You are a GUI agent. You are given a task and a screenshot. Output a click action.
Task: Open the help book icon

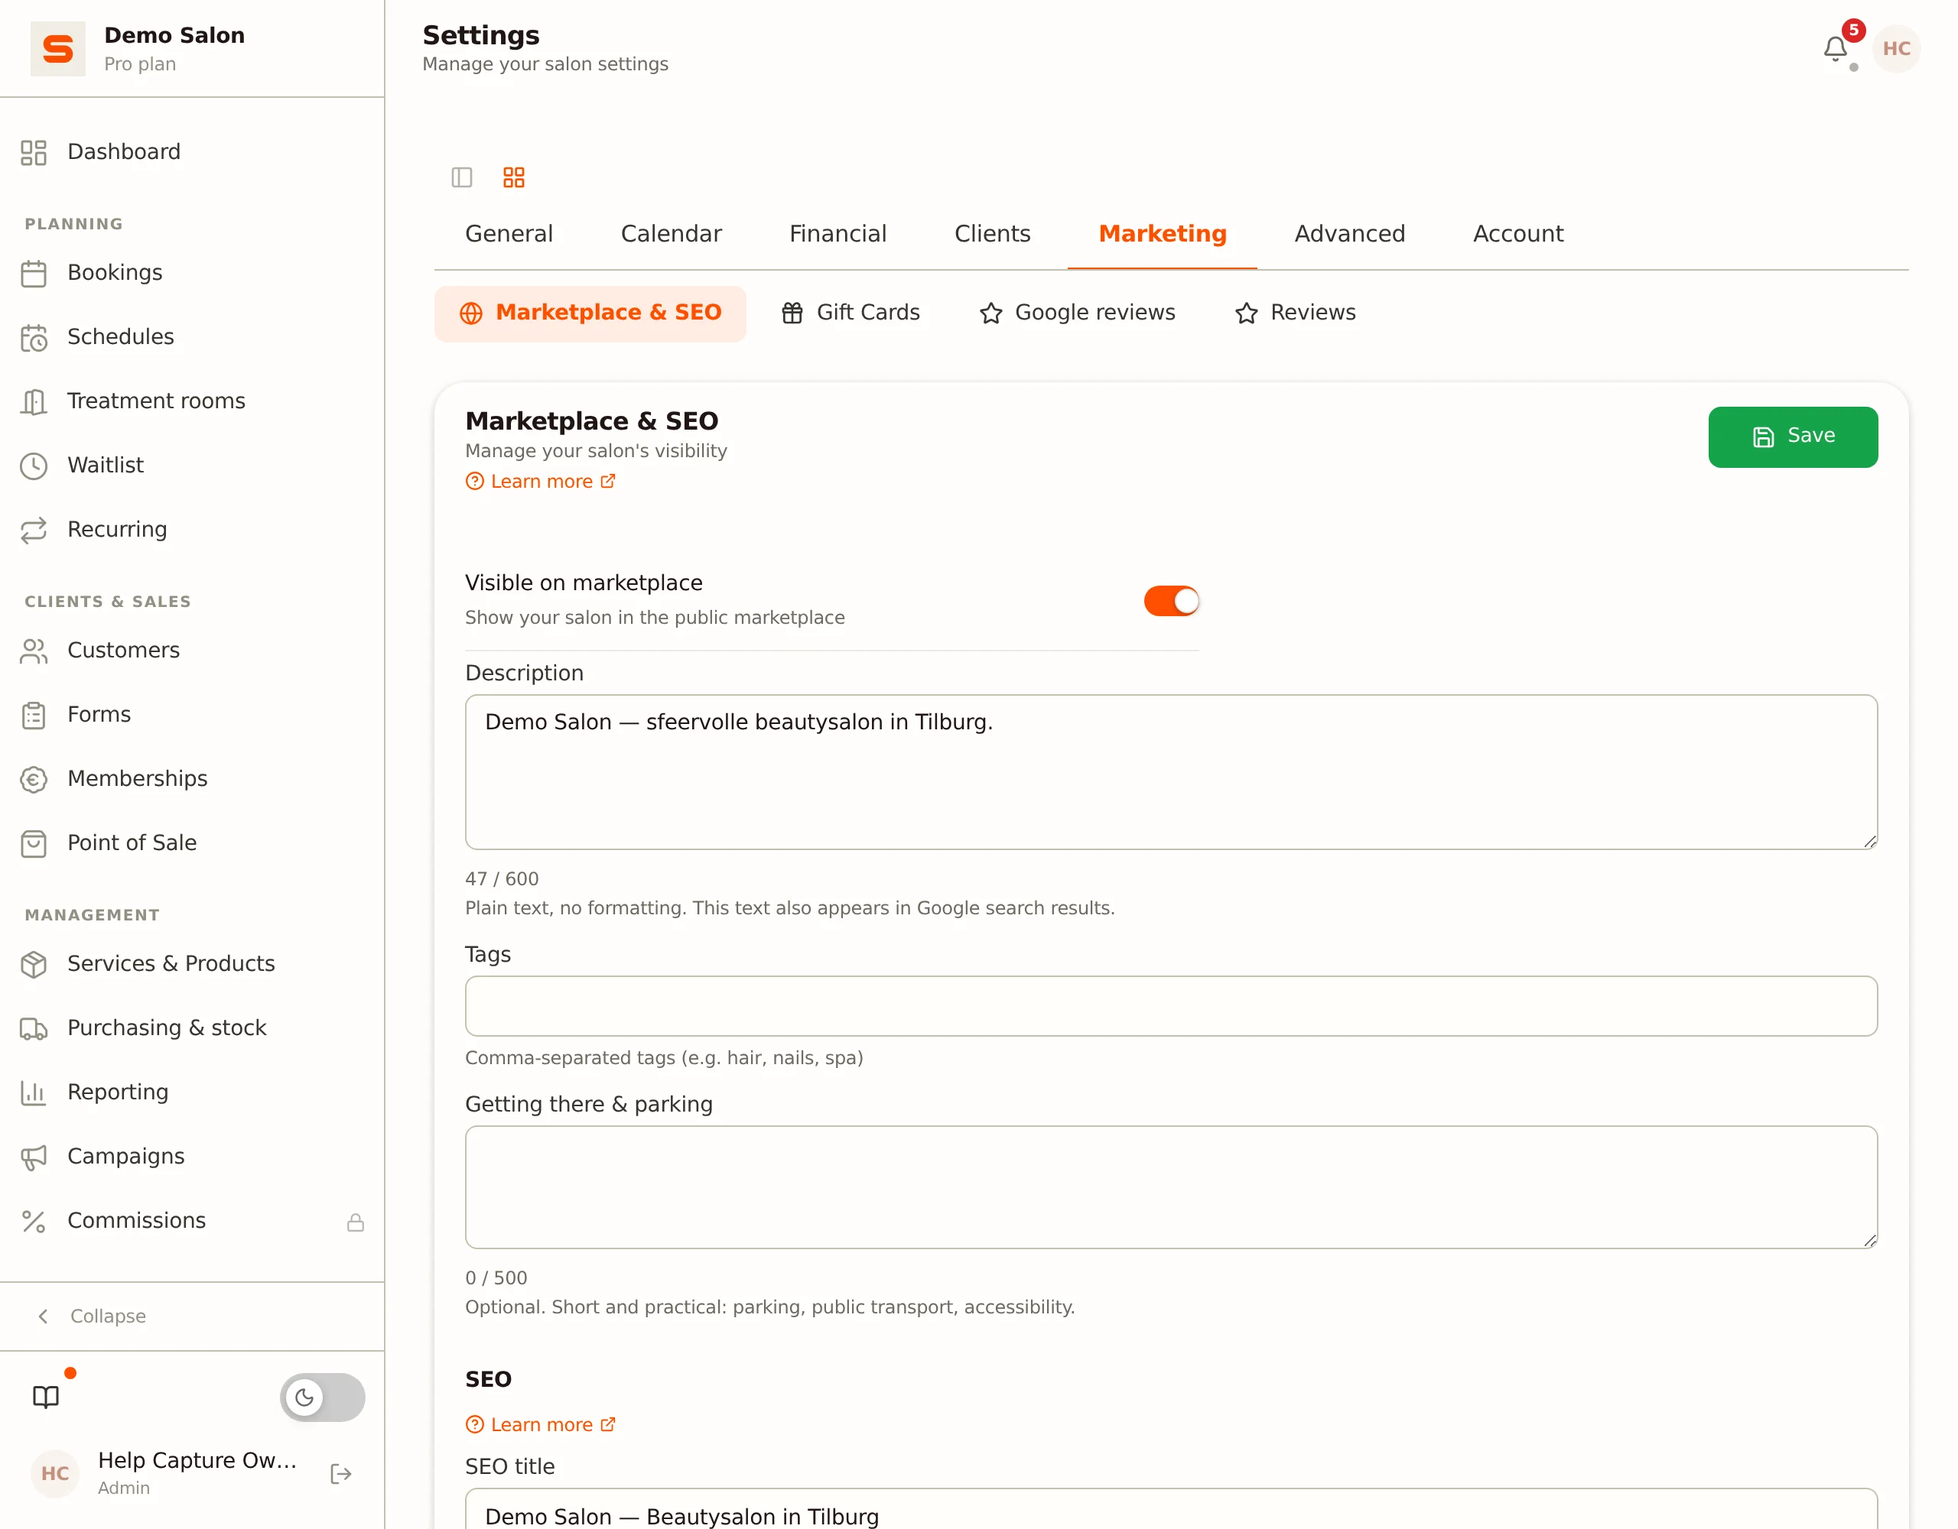click(46, 1396)
